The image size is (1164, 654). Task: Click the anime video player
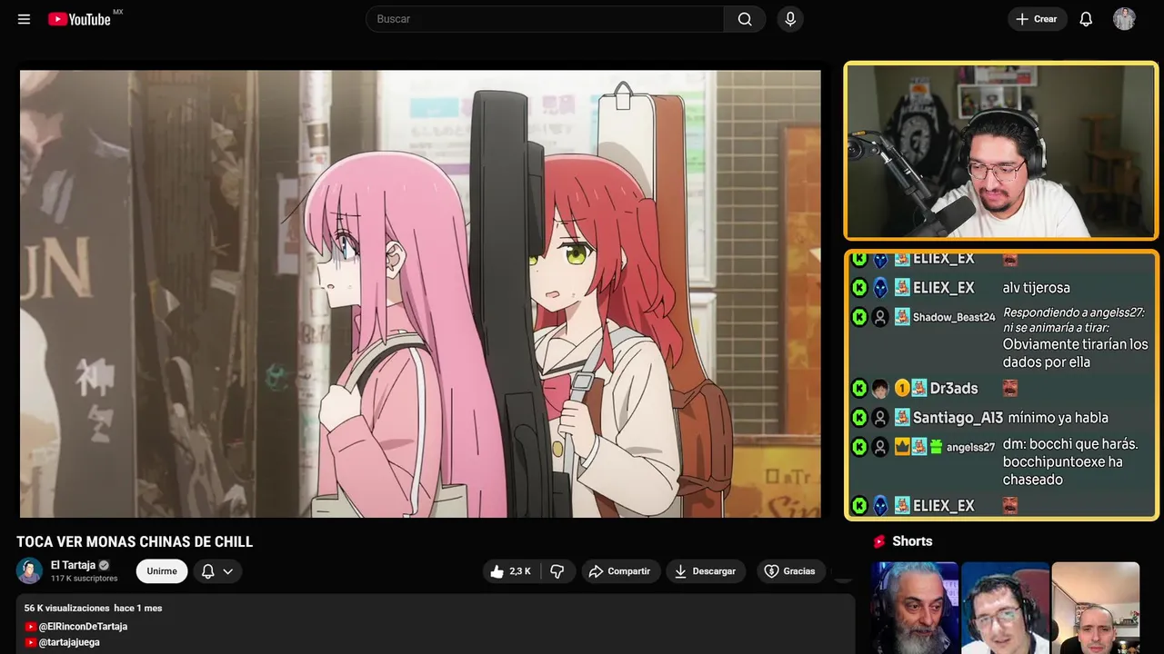[x=420, y=293]
